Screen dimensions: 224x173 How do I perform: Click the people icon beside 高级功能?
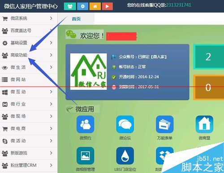5,55
